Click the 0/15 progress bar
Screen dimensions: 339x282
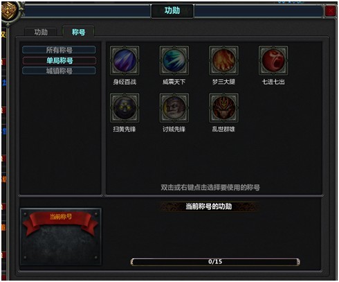coord(215,262)
